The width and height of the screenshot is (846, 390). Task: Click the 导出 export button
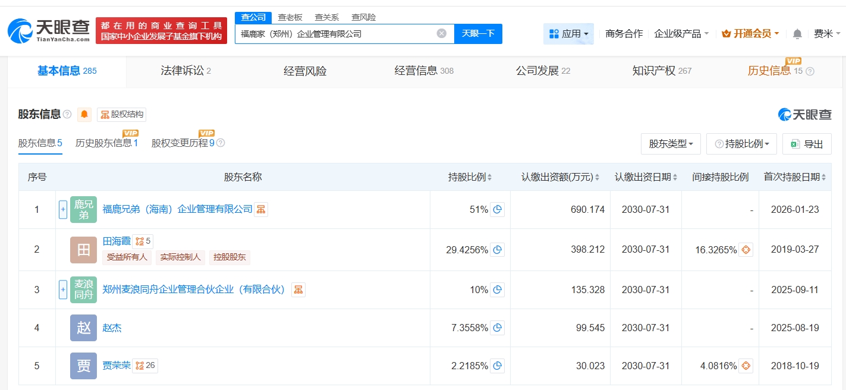[x=807, y=144]
